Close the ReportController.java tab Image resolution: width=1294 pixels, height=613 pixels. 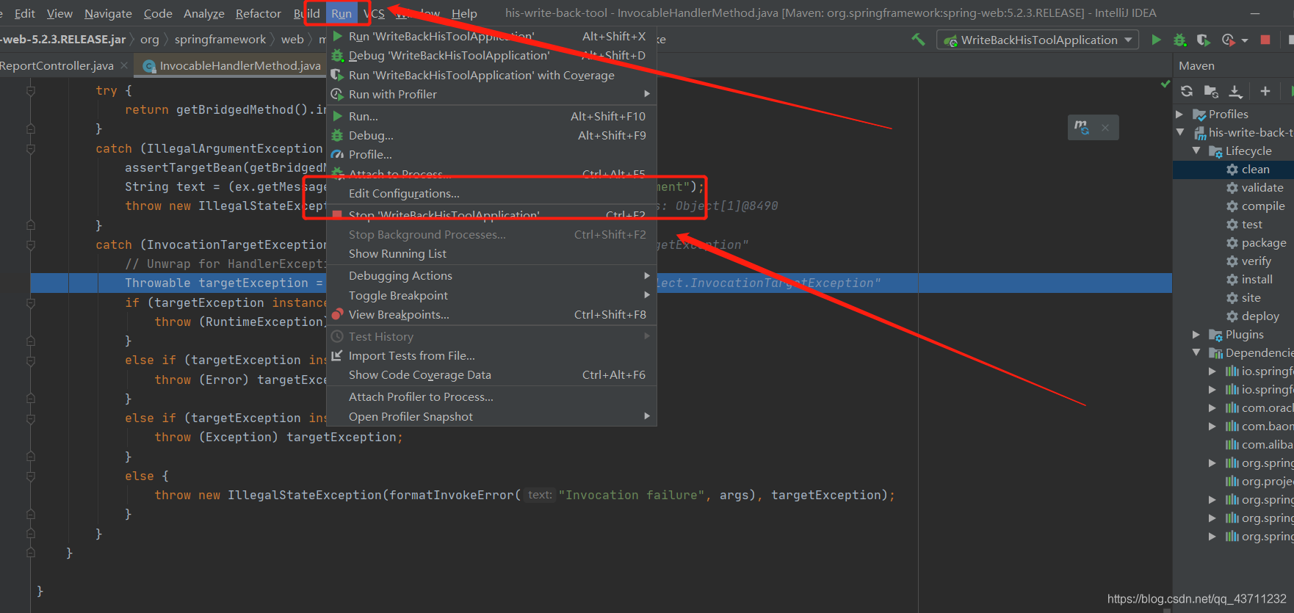[124, 65]
